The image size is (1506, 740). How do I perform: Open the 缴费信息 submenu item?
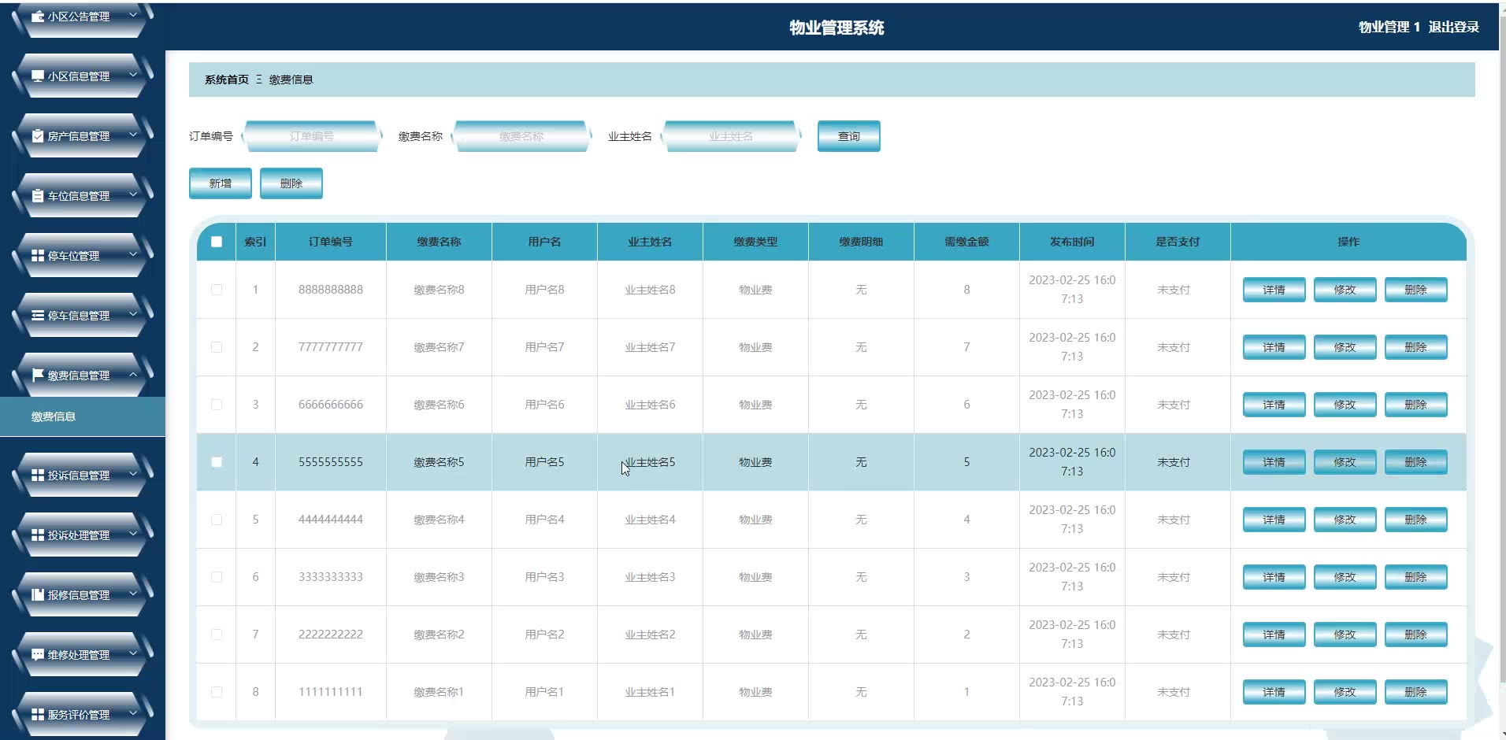[x=83, y=416]
